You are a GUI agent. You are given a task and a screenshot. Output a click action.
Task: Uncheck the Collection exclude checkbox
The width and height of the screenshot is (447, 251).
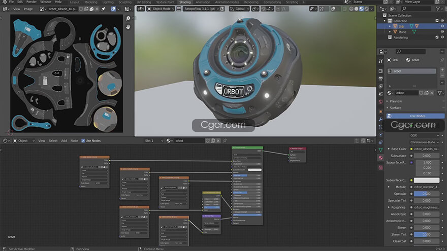coord(437,21)
